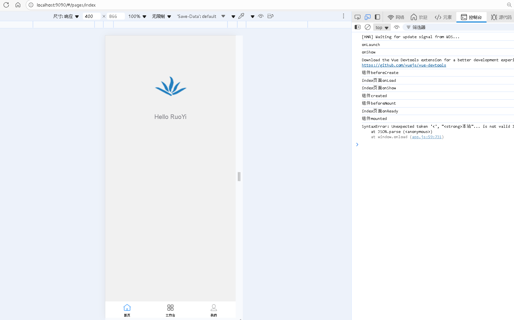Open the app.js:59:731 source link
The width and height of the screenshot is (514, 320).
tap(427, 137)
